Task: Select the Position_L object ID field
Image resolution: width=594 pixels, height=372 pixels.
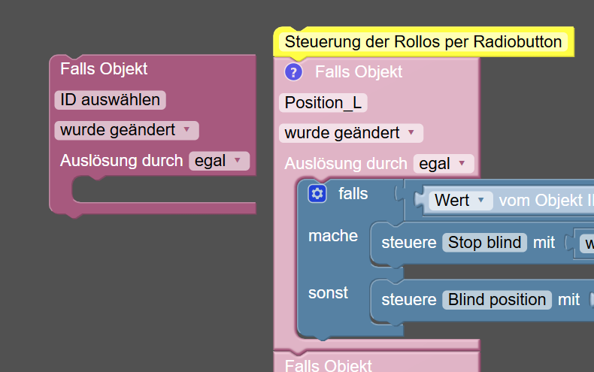Action: (x=323, y=103)
